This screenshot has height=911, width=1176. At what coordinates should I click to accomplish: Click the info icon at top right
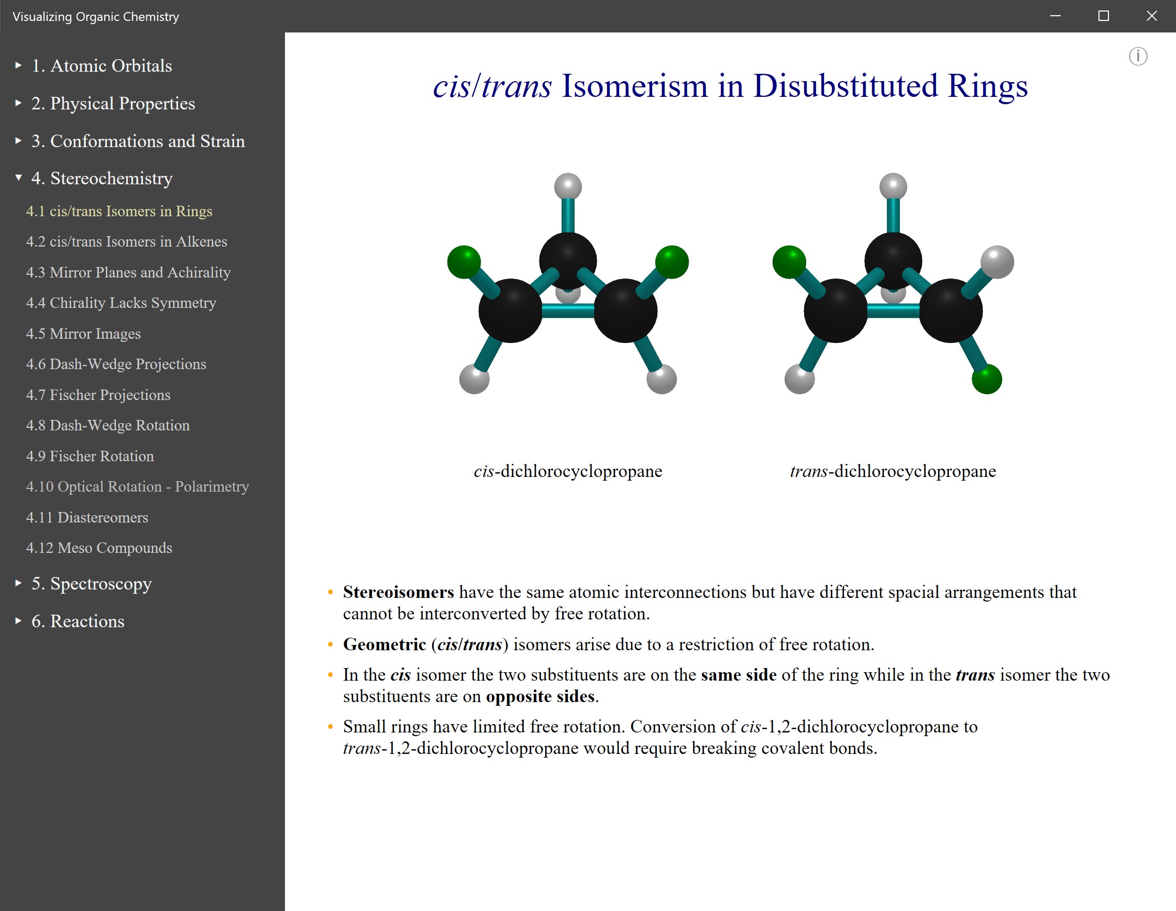click(x=1137, y=57)
